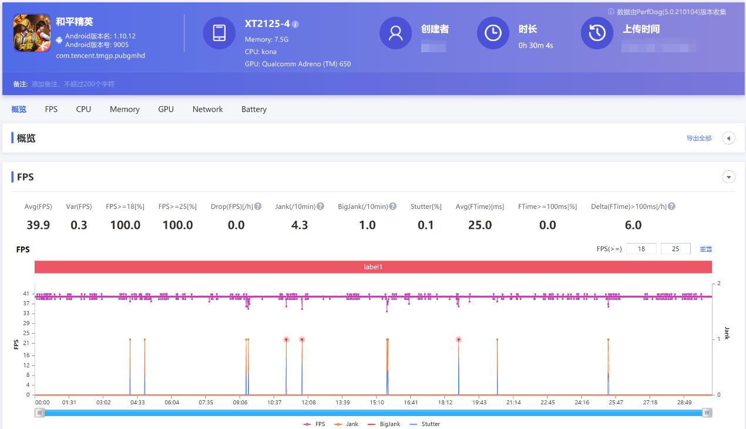This screenshot has height=429, width=746.
Task: Open the Battery tab
Action: pyautogui.click(x=253, y=109)
